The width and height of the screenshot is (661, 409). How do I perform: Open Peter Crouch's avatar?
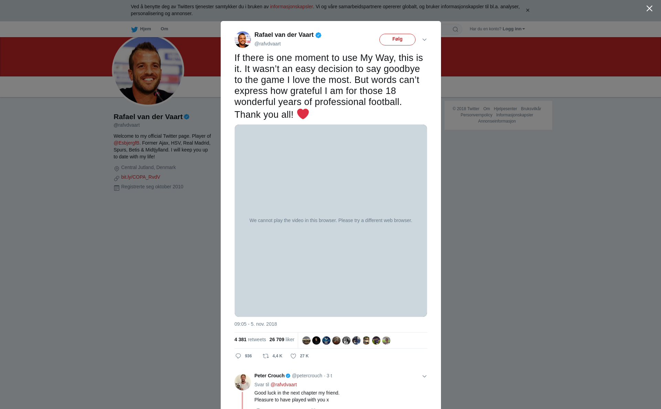coord(243,382)
